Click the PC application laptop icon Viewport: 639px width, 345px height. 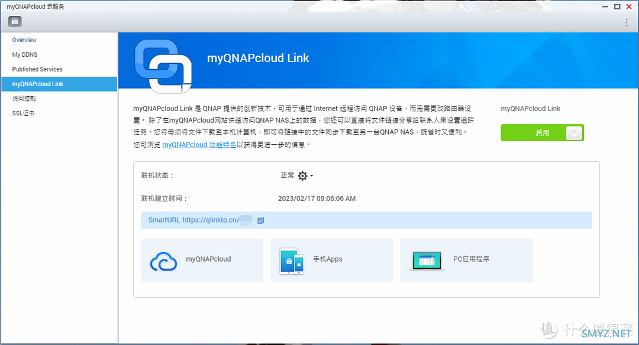click(427, 261)
